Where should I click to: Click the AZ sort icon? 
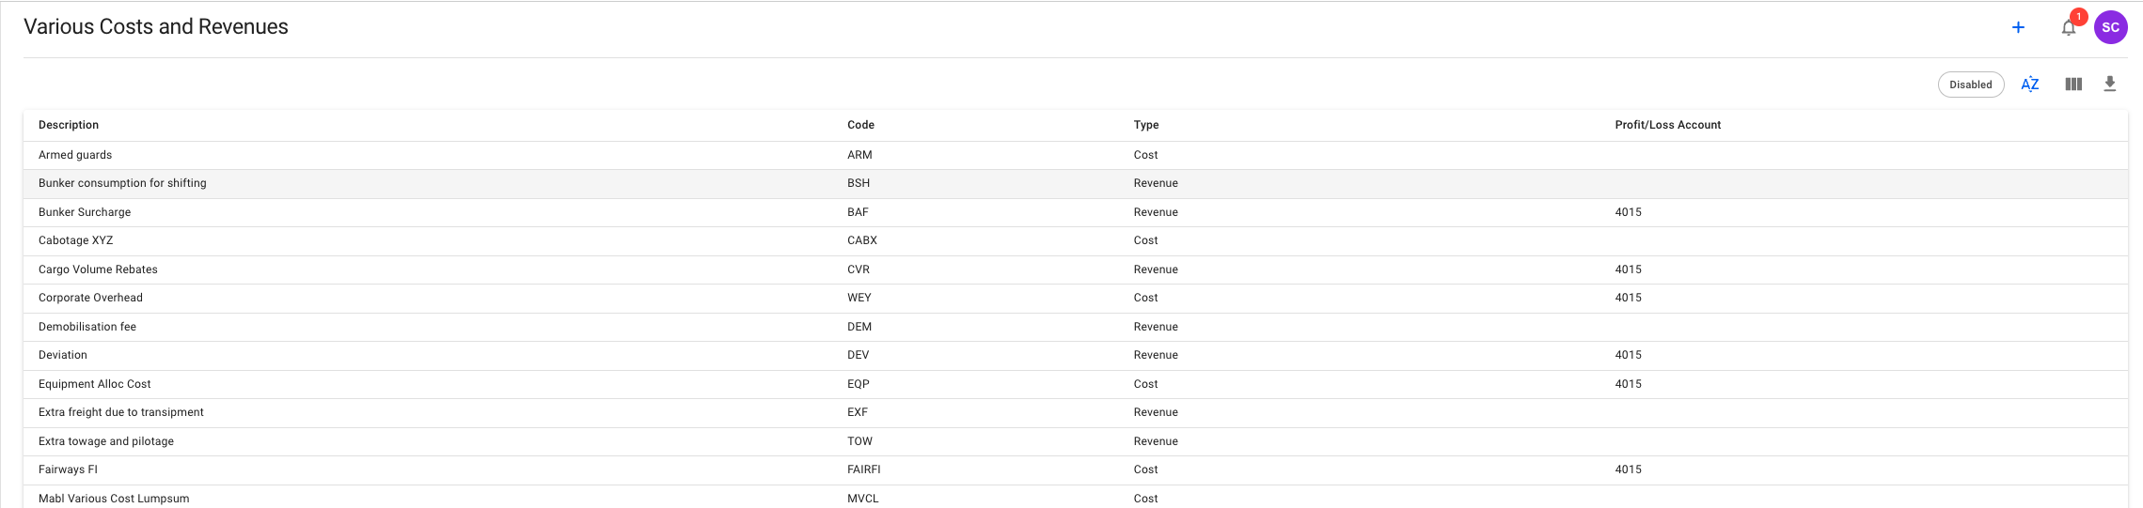[x=2029, y=85]
